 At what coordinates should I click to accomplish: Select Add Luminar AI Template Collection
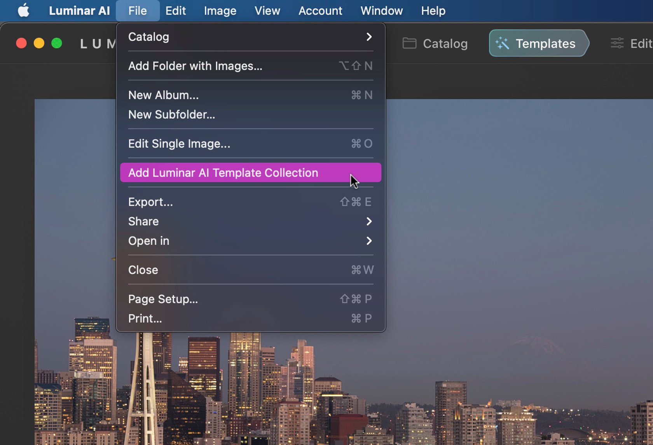pos(223,173)
